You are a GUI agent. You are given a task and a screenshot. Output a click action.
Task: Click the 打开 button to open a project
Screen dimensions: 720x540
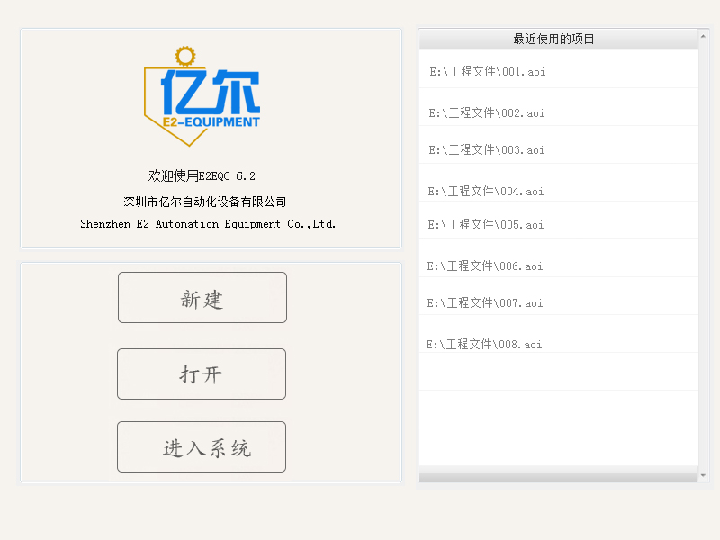[x=202, y=373]
